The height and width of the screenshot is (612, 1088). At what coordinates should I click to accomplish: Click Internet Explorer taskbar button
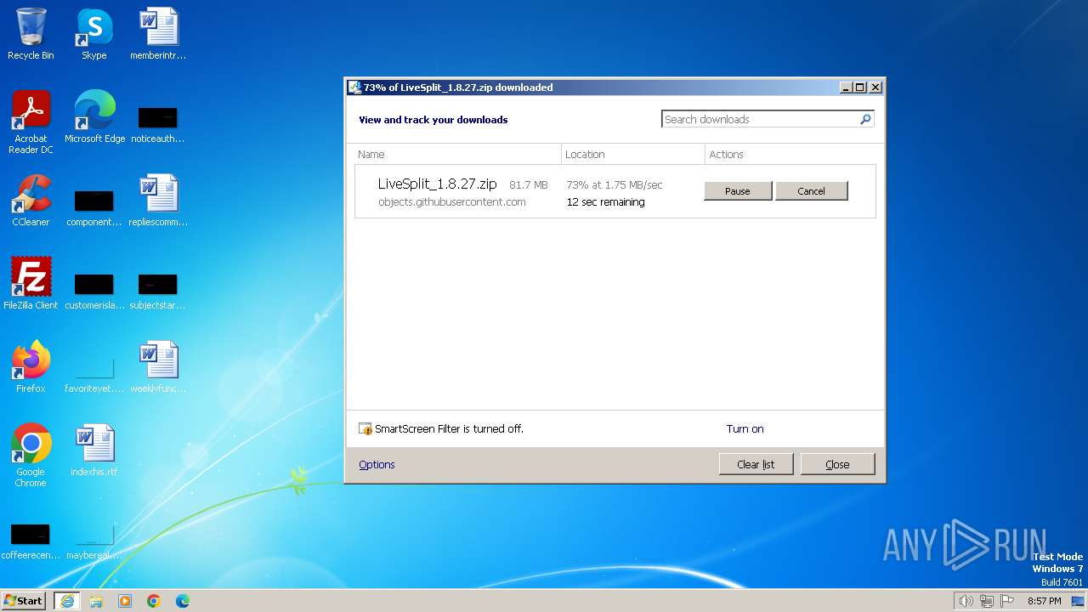(66, 601)
